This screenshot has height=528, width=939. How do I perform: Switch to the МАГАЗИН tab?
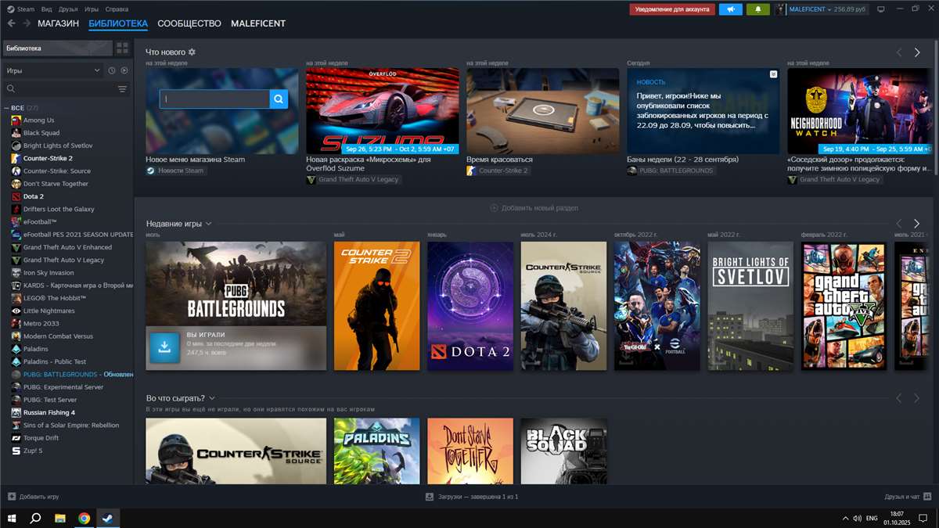pos(58,23)
